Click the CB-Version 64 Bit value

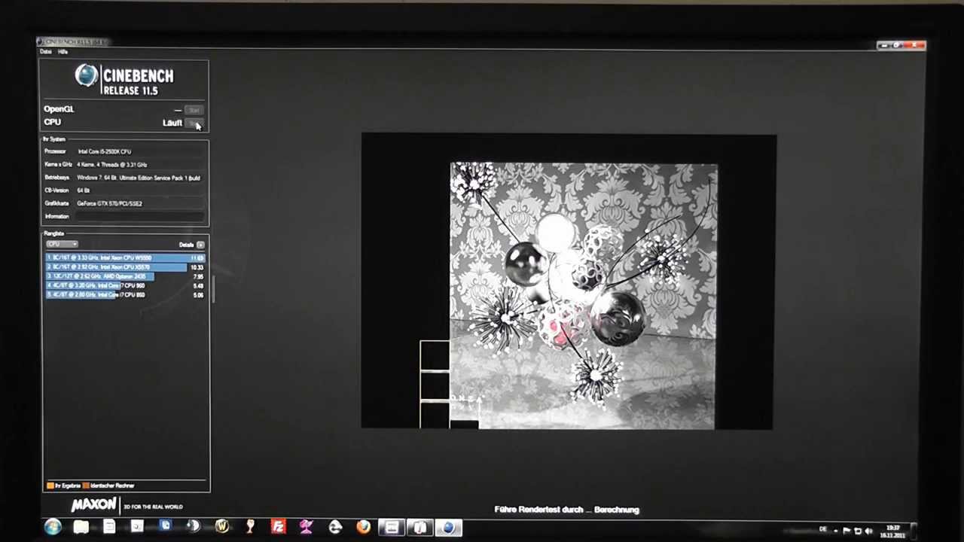click(83, 190)
